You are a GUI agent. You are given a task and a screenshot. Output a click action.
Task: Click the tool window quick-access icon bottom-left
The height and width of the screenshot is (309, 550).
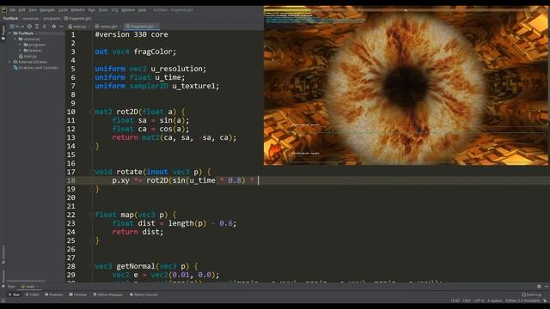pyautogui.click(x=3, y=300)
